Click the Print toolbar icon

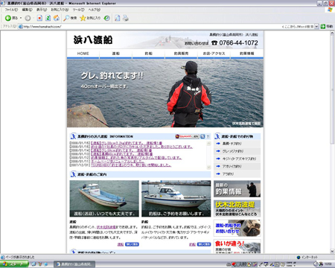click(x=126, y=18)
